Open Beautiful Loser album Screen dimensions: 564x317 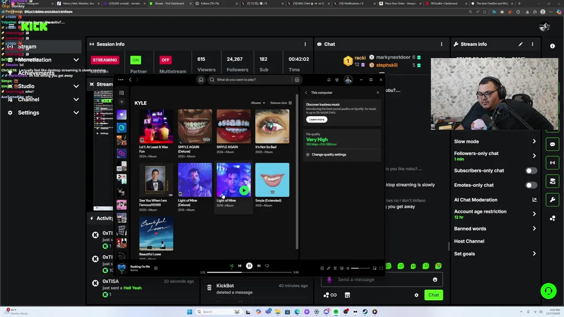click(x=156, y=233)
